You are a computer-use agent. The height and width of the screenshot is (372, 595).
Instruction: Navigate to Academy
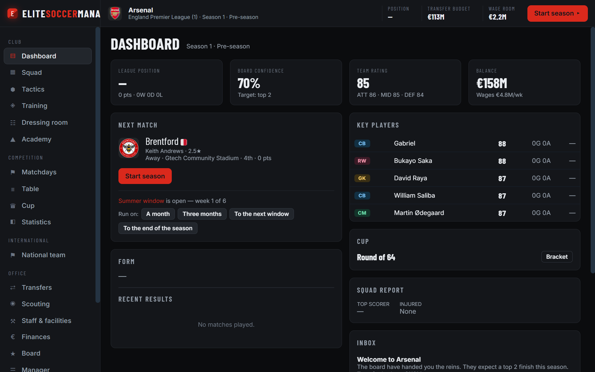click(48, 139)
